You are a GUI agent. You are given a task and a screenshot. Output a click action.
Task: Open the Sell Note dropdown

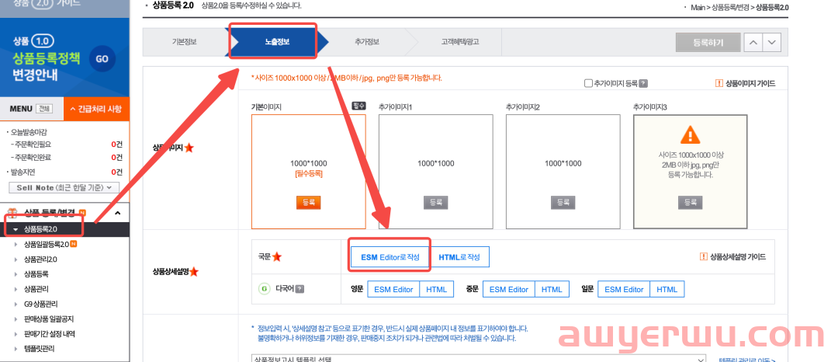point(64,188)
